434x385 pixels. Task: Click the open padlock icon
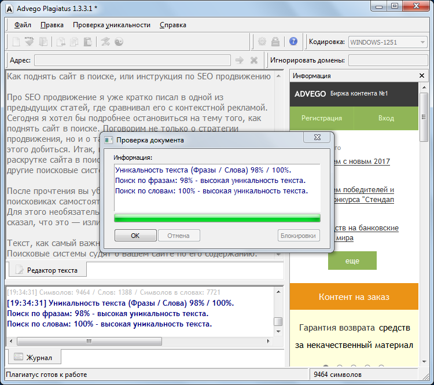(x=275, y=42)
